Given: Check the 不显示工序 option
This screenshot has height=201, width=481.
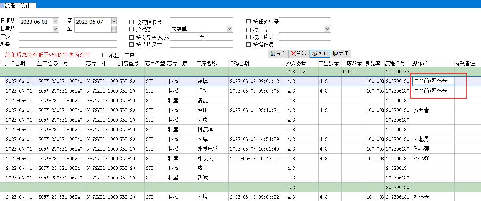Looking at the screenshot, I should pos(104,55).
